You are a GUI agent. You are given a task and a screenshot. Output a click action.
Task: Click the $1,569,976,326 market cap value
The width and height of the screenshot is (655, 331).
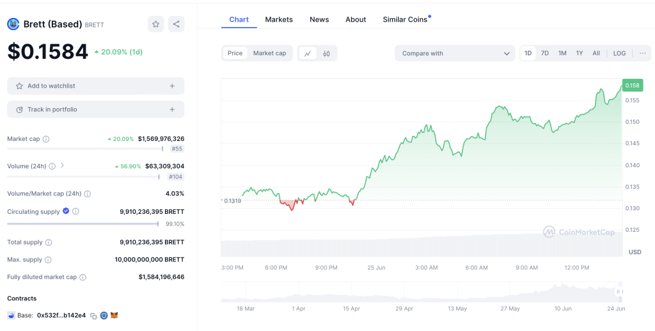point(161,139)
